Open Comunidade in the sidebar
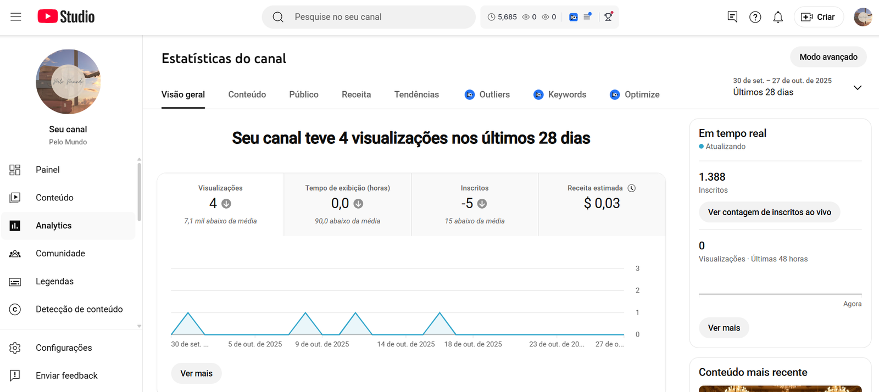This screenshot has height=392, width=879. click(x=68, y=254)
